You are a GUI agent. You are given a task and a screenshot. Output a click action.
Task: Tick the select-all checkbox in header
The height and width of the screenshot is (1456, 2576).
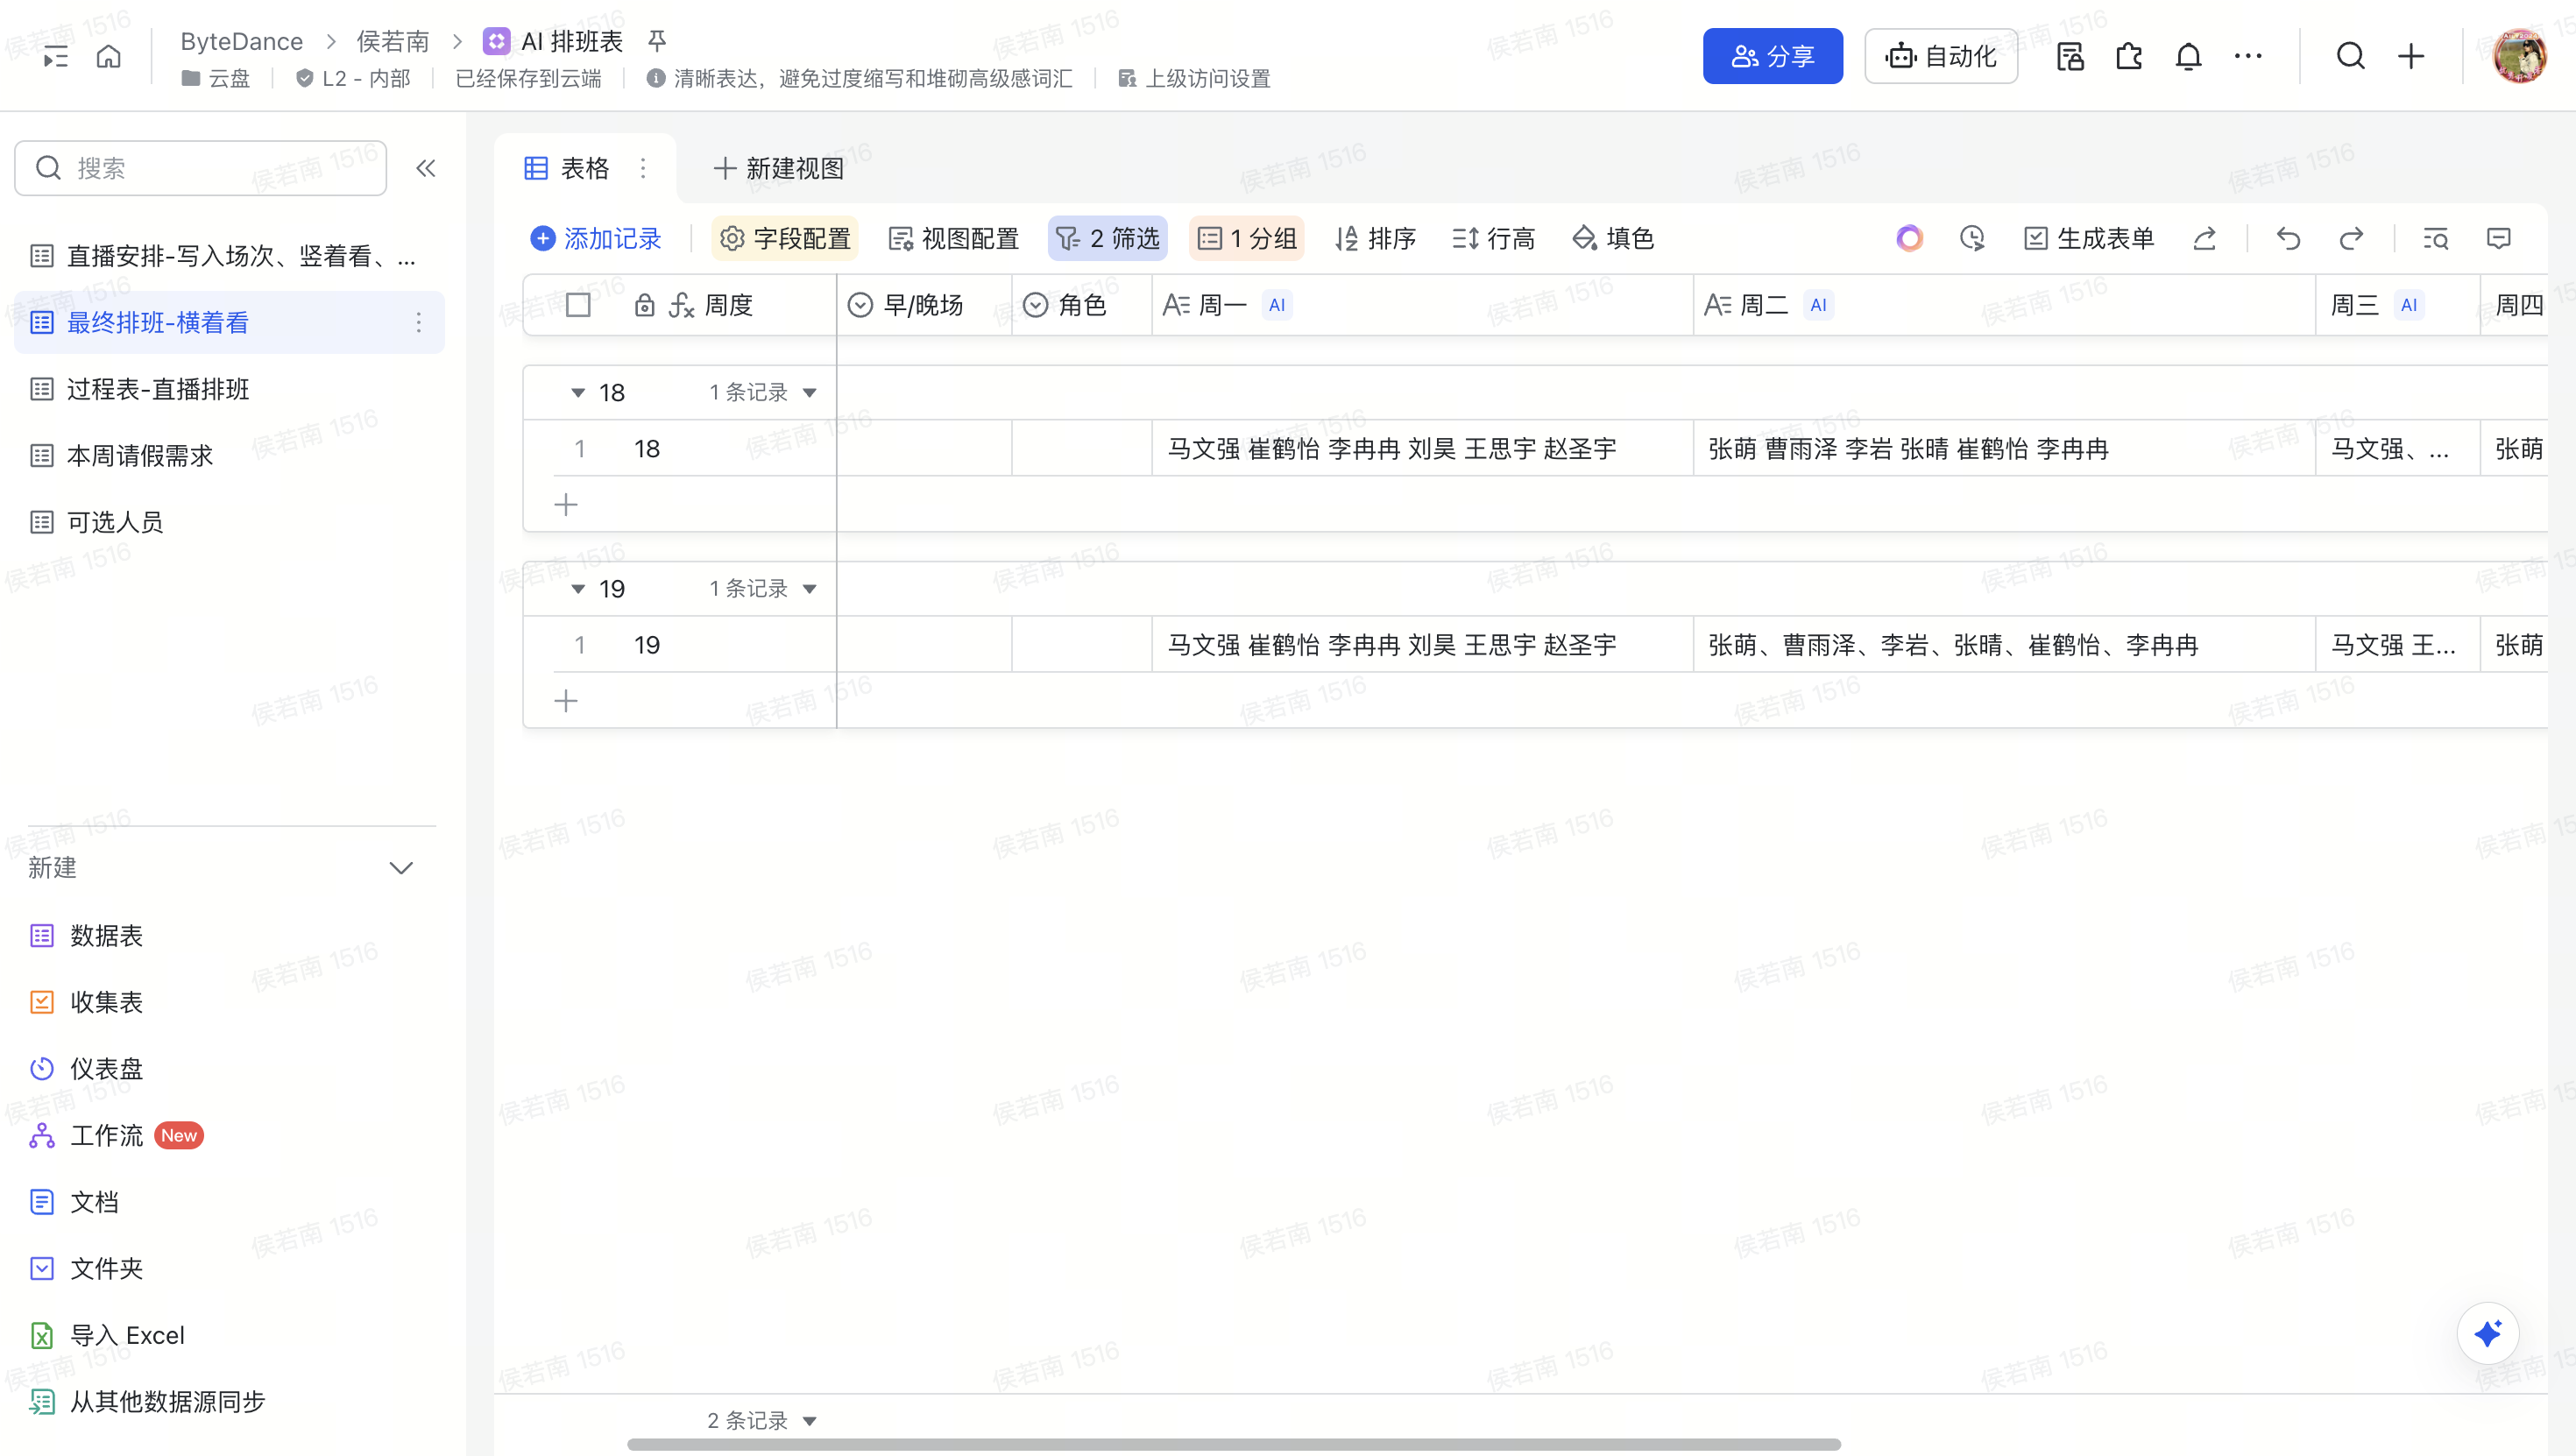[x=578, y=305]
